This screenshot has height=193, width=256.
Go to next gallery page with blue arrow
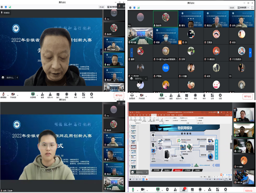tap(250, 53)
